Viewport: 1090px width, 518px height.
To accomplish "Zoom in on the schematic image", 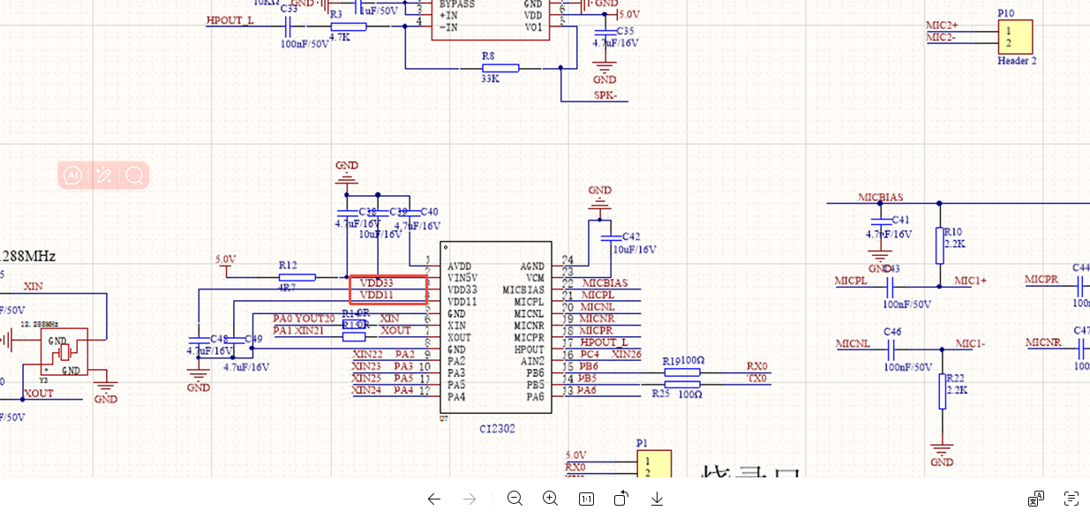I will click(x=550, y=499).
